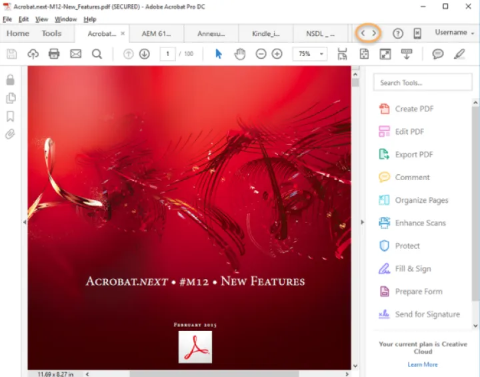The image size is (480, 377).
Task: Click the email envelope icon
Action: (75, 54)
